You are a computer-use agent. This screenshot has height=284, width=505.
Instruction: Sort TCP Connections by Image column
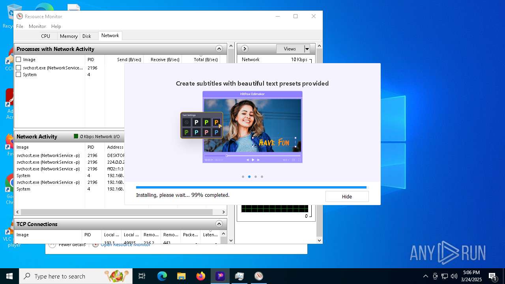48,235
